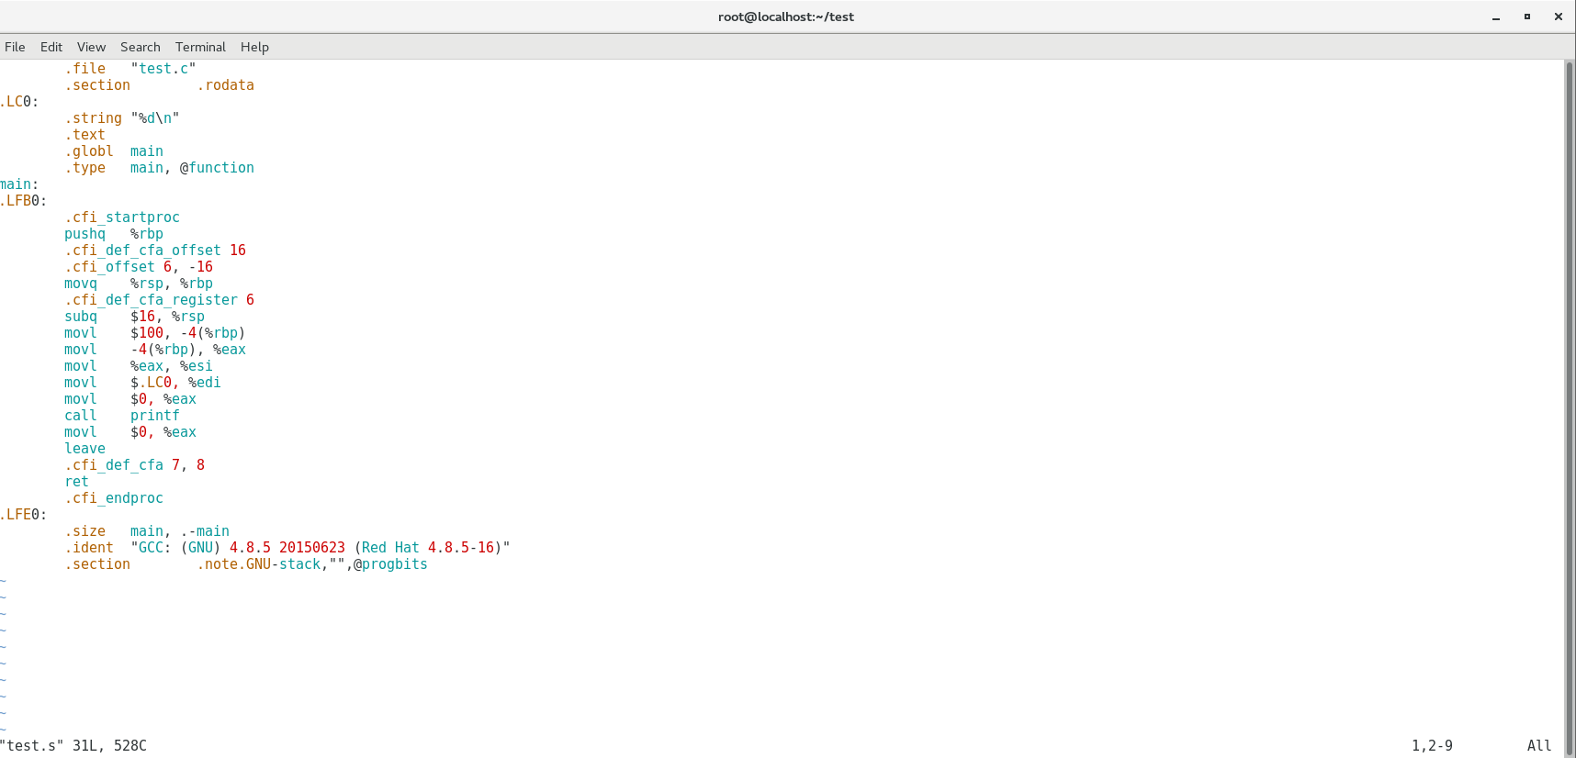This screenshot has width=1576, height=758.
Task: Click the .rodata section name
Action: coord(226,85)
